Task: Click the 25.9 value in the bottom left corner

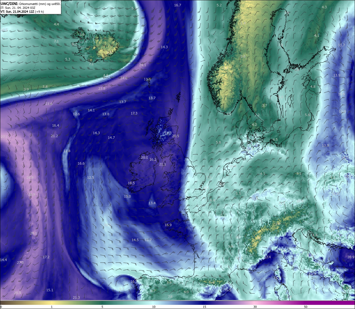Action: click(x=17, y=293)
